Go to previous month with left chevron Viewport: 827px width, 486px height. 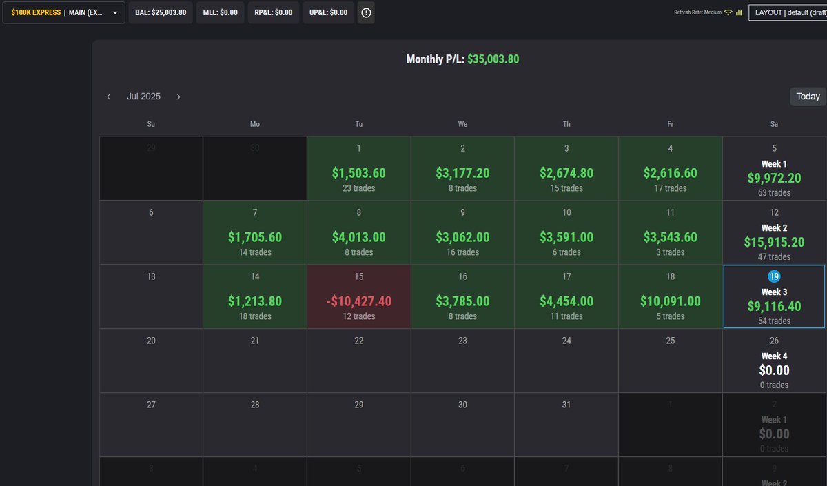(109, 97)
